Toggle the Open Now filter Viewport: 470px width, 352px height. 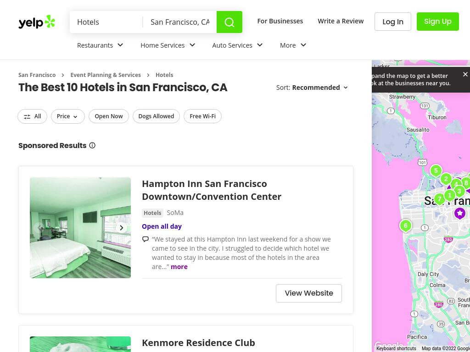click(x=108, y=116)
